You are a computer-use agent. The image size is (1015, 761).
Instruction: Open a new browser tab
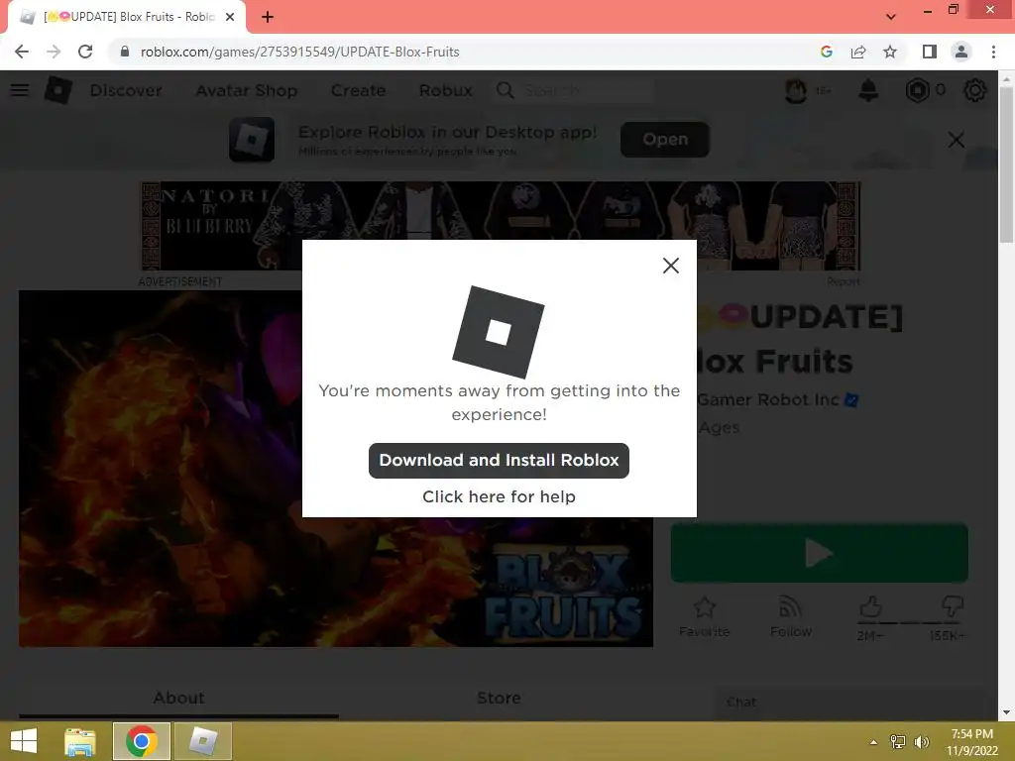(x=268, y=17)
